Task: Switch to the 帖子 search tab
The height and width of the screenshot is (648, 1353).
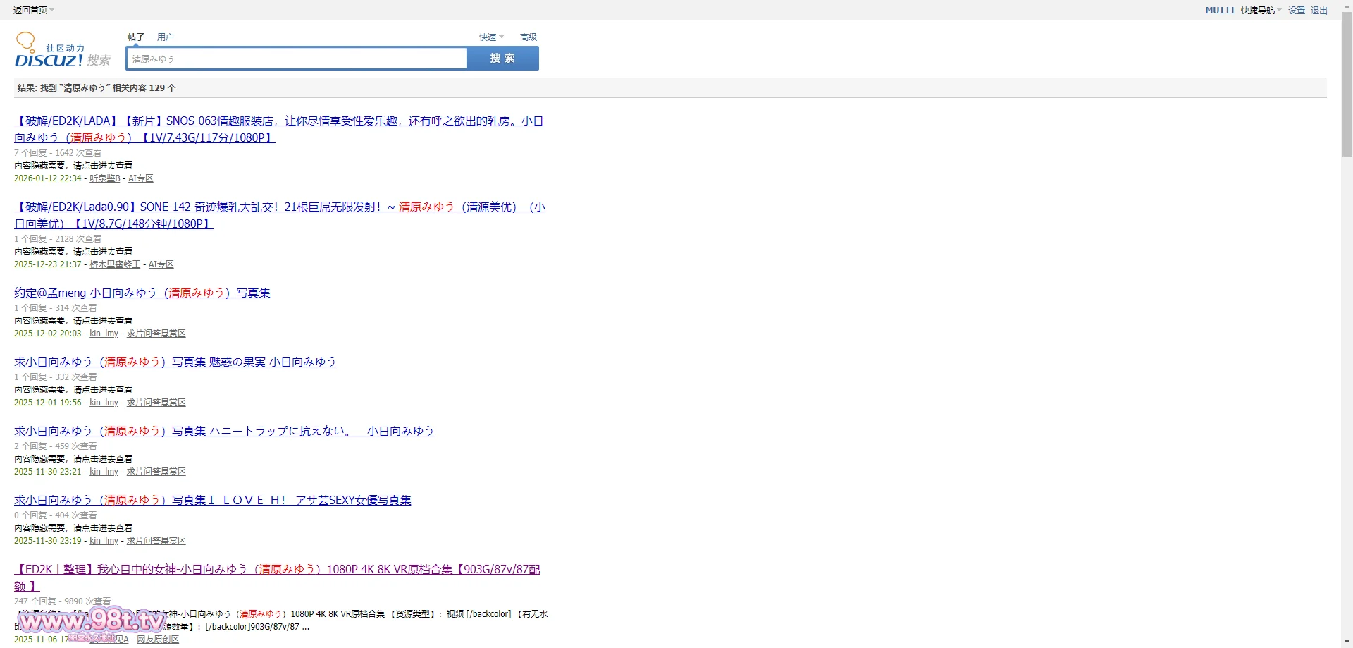Action: [x=135, y=37]
